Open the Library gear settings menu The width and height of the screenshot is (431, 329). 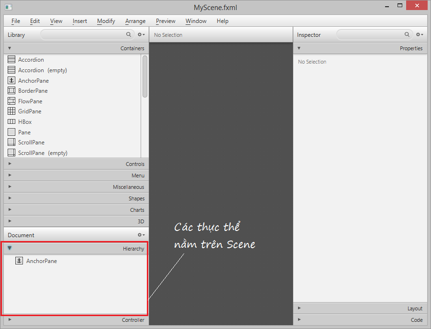[141, 34]
